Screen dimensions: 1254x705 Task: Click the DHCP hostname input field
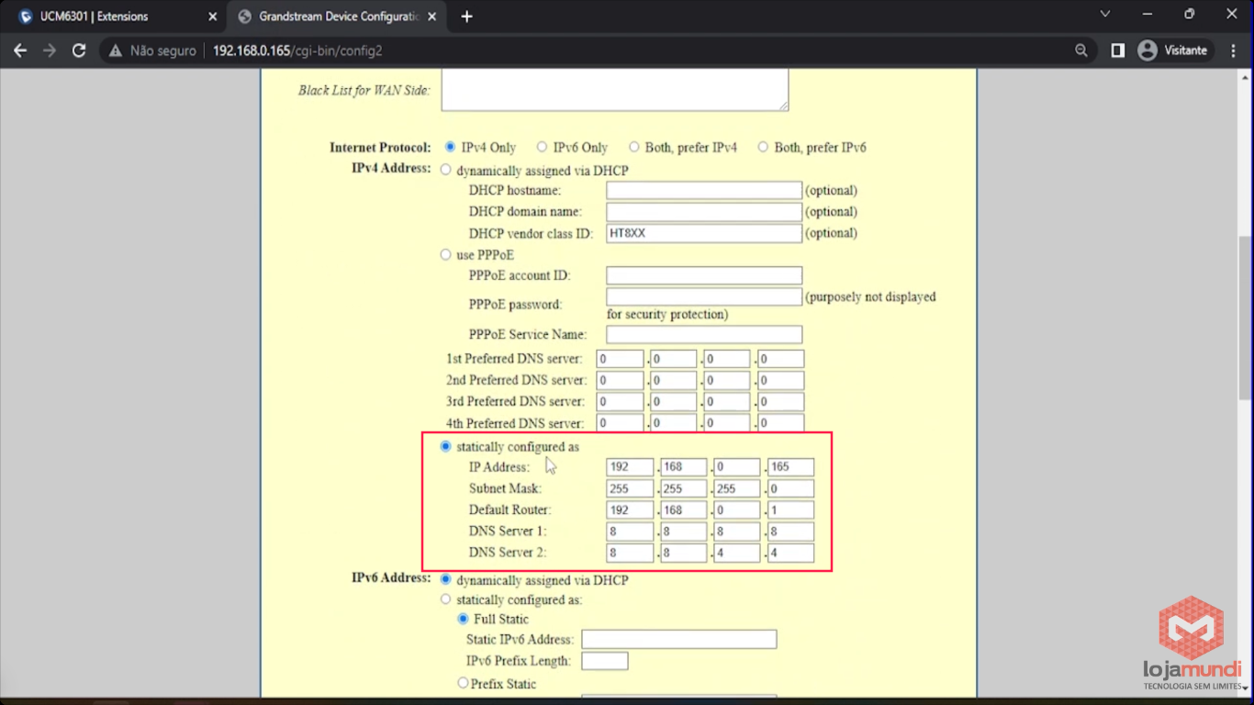click(x=703, y=190)
